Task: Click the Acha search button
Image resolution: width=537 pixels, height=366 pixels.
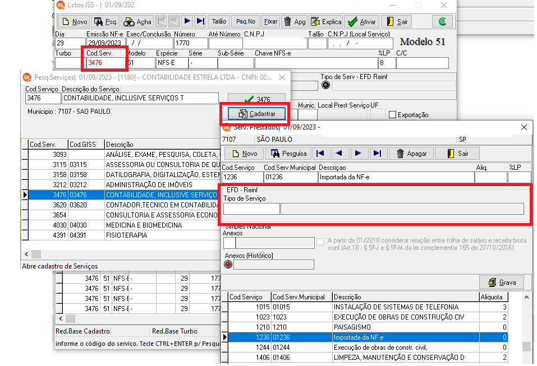Action: [137, 21]
